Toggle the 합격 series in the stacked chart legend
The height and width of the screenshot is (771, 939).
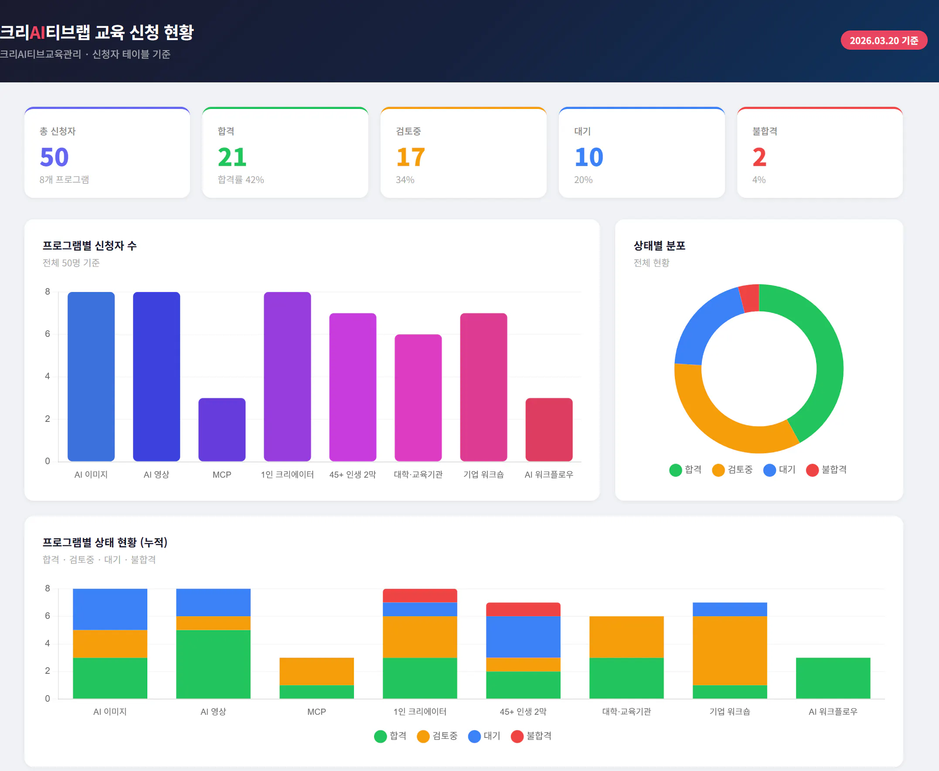[x=391, y=736]
